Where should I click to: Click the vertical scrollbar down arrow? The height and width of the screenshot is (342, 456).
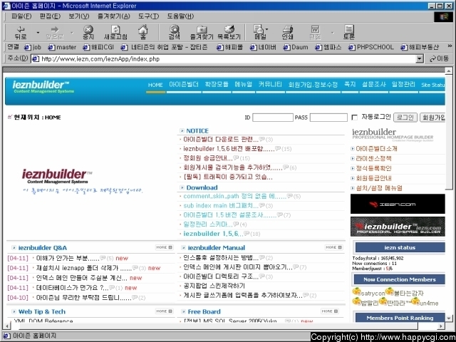[x=449, y=318]
